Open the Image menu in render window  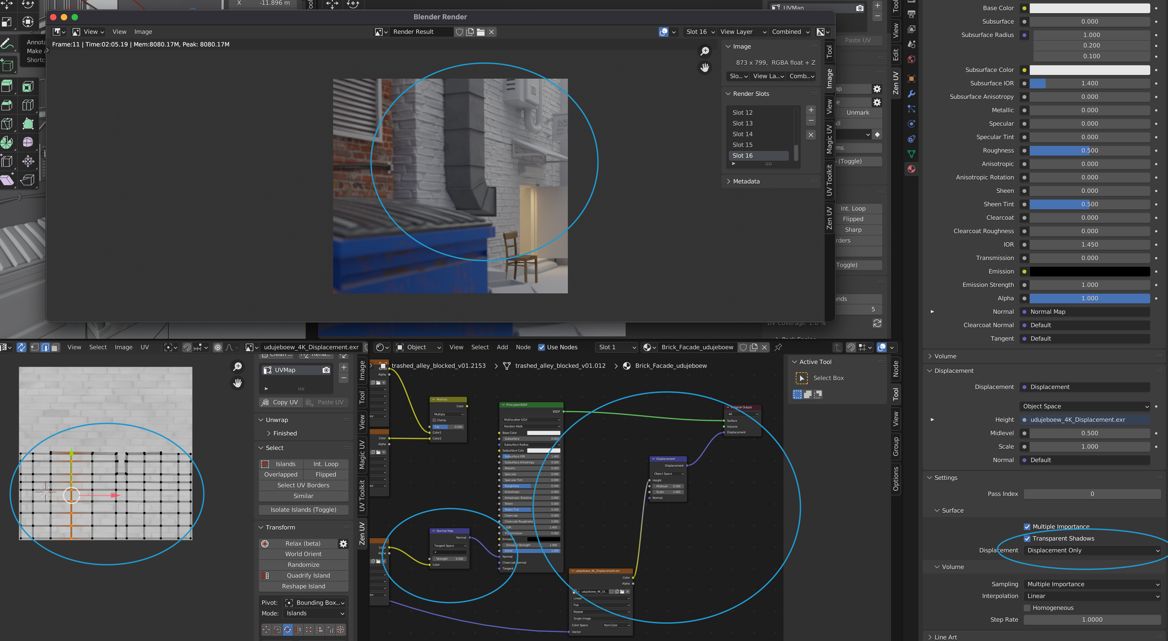click(143, 32)
